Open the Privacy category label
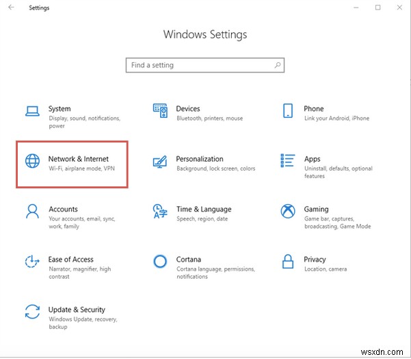This screenshot has width=411, height=359. pos(315,260)
